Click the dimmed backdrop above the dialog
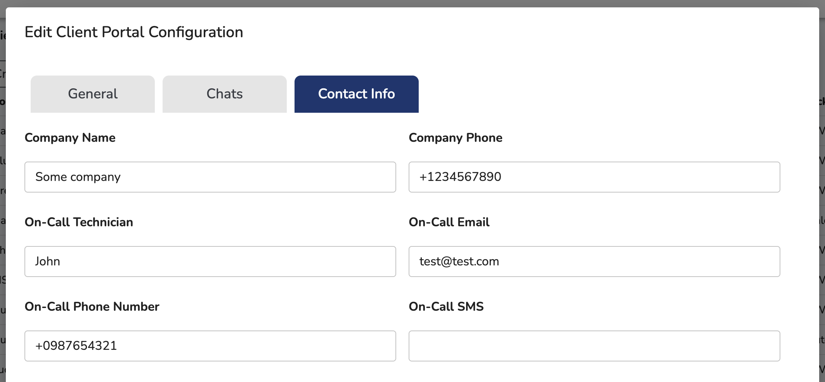 (x=411, y=3)
